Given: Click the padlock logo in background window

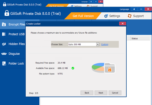Looking at the screenshot, I should pos(4,4).
